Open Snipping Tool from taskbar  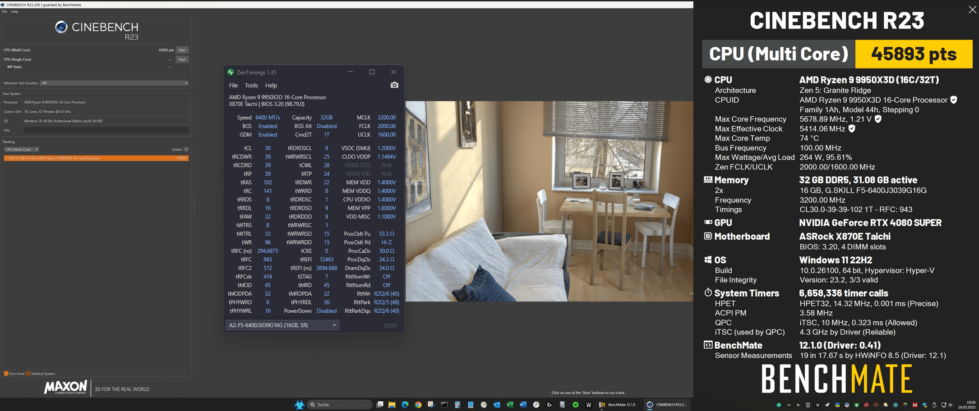431,405
